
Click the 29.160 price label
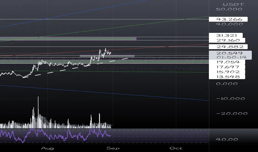point(227,40)
